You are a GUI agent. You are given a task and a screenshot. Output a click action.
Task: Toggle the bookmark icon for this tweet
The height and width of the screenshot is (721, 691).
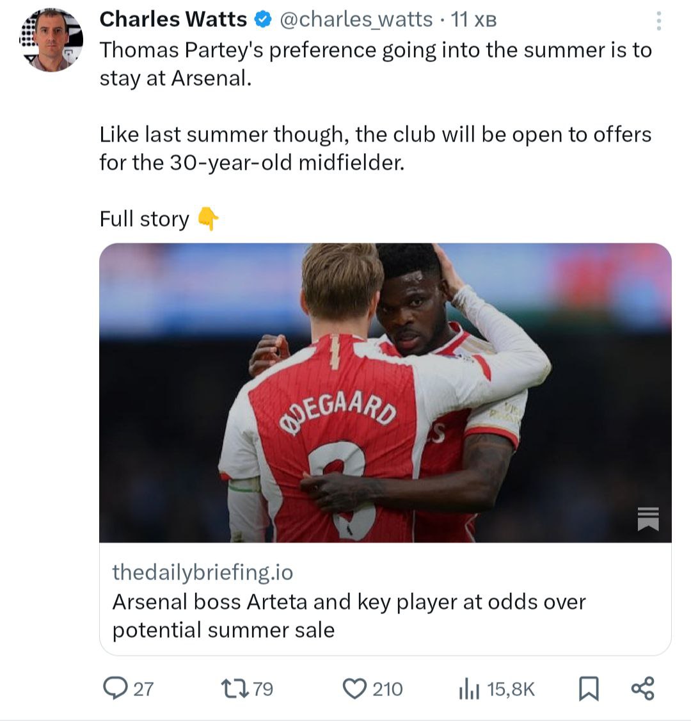[x=589, y=689]
